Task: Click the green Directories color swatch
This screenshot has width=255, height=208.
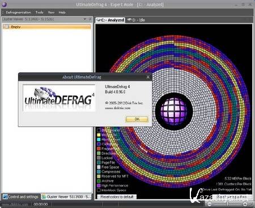Action: point(99,153)
